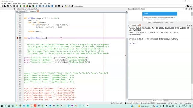The height and width of the screenshot is (108, 193).
Task: Open the View menu
Action: point(45,3)
